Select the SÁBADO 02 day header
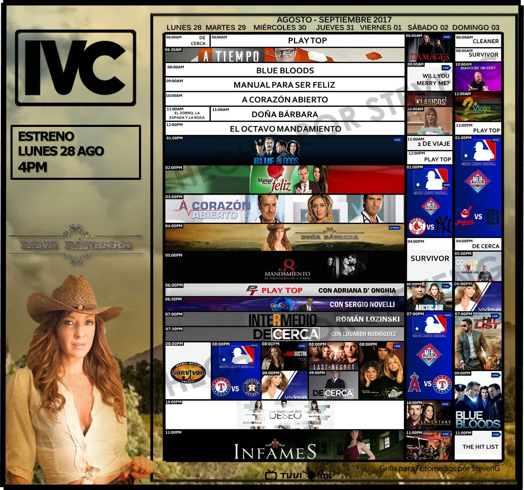 pos(428,28)
